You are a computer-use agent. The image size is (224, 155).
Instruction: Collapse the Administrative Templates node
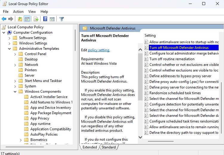pyautogui.click(x=9, y=49)
